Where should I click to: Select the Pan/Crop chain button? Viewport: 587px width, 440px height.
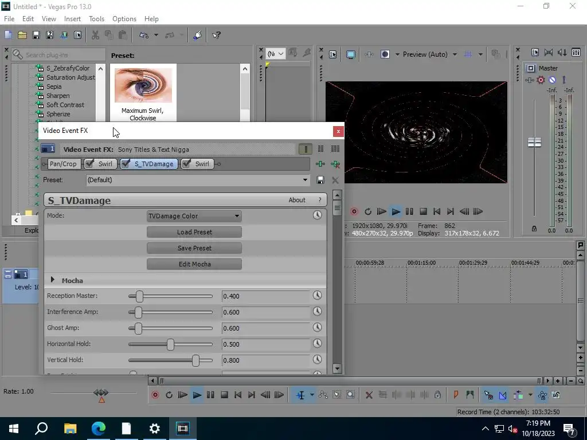pos(63,164)
